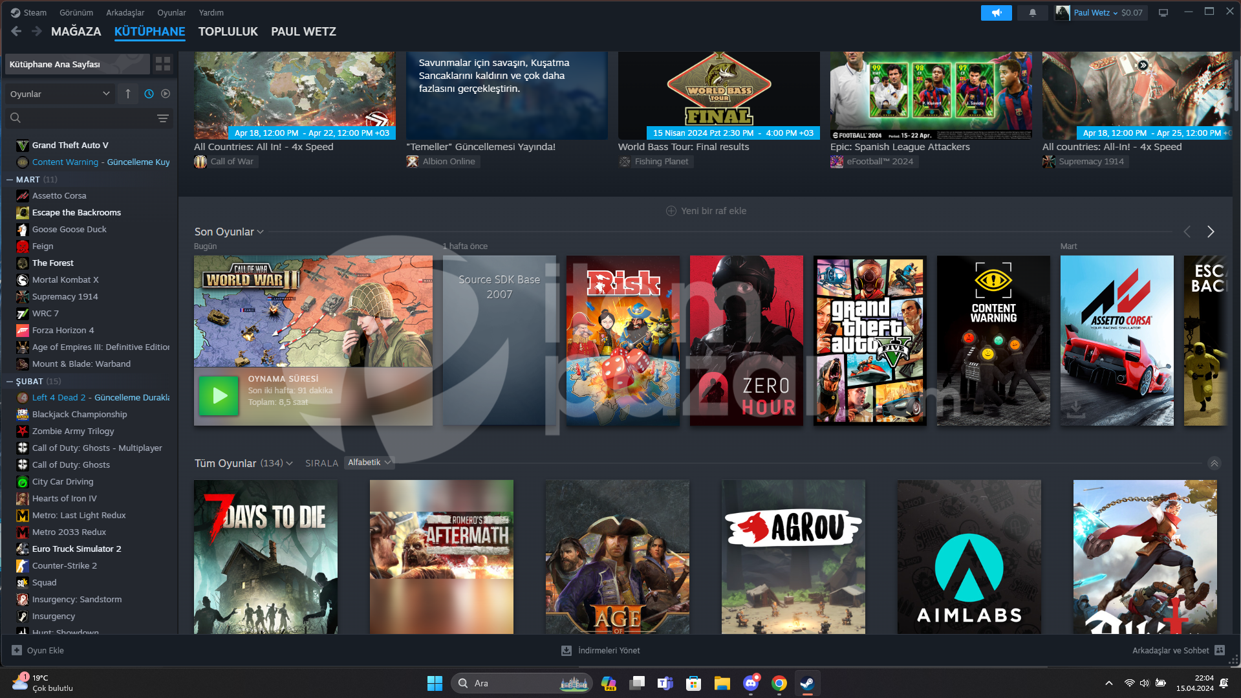The height and width of the screenshot is (698, 1241).
Task: Open the Steam menu
Action: pyautogui.click(x=28, y=12)
